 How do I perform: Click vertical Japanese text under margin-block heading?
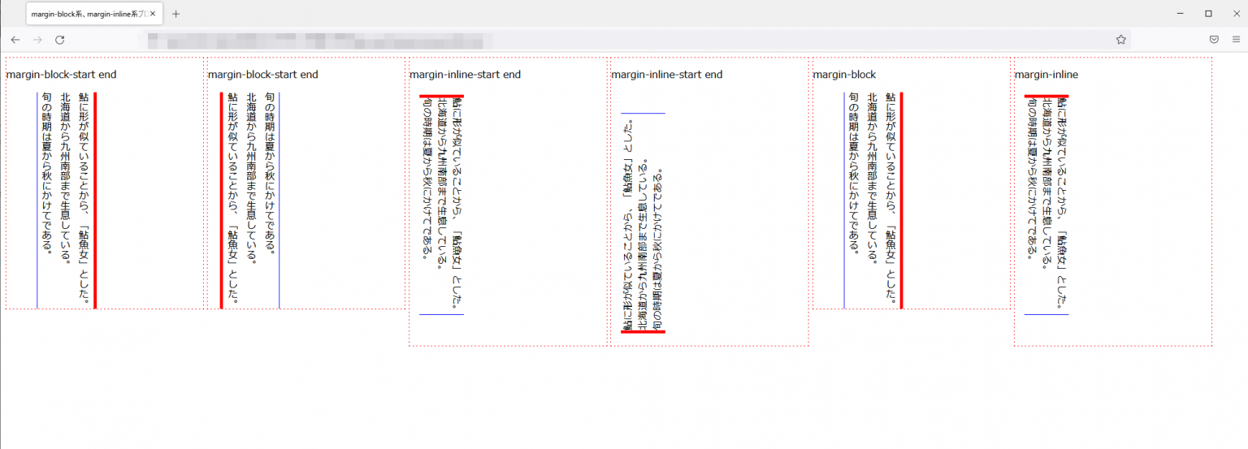point(872,179)
